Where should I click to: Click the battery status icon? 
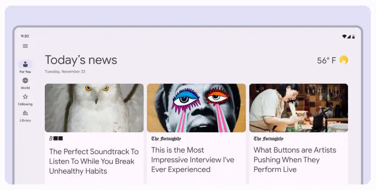pos(354,37)
